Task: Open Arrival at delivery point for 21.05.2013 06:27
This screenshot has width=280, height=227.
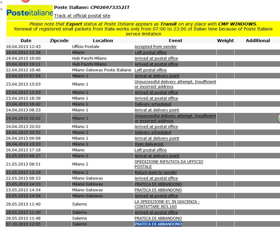Action: 157,156
